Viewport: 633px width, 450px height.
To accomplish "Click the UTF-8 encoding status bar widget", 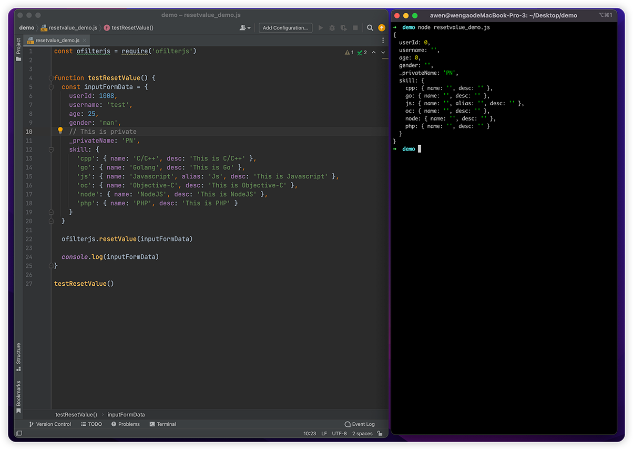I will coord(339,434).
